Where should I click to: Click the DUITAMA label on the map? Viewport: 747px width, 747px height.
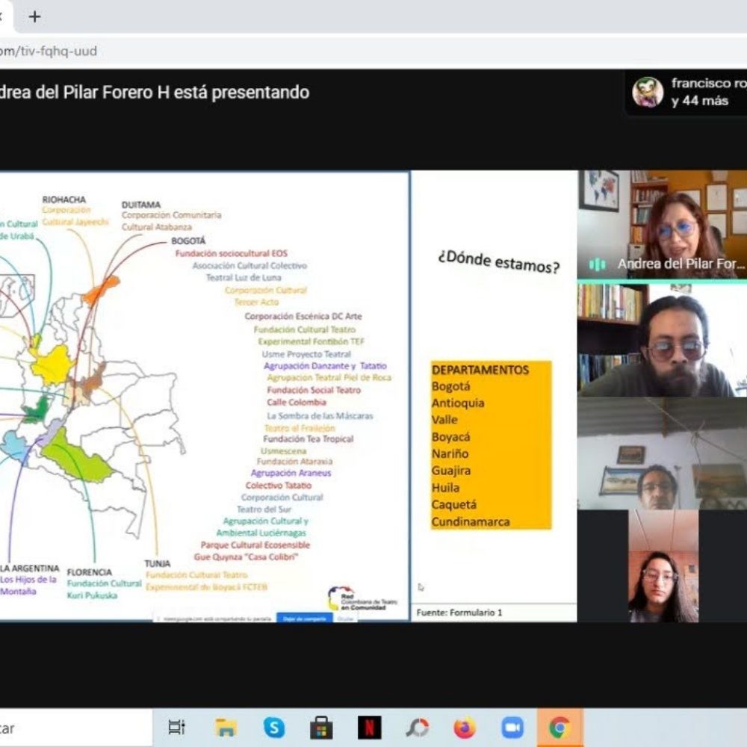(x=141, y=205)
